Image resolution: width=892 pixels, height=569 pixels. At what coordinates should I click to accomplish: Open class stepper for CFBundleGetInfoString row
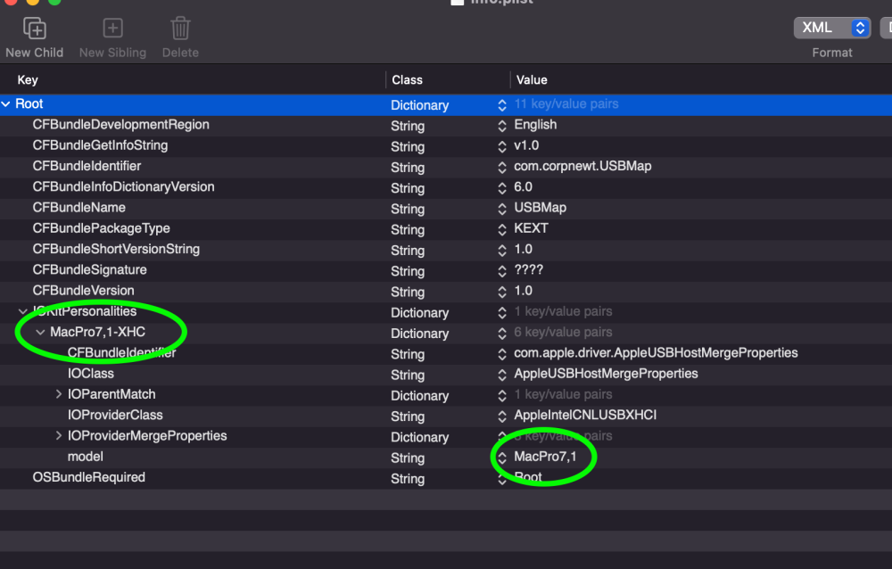[501, 147]
